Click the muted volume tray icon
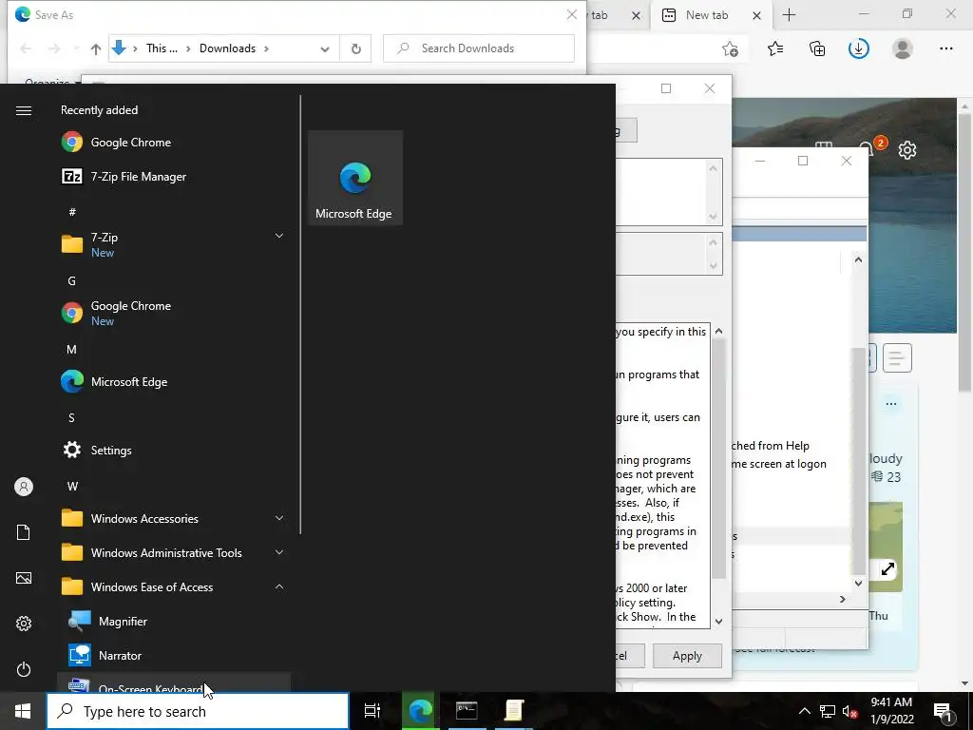This screenshot has width=973, height=730. (849, 711)
